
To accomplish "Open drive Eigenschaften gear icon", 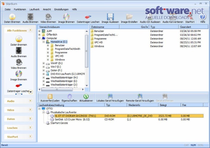I will pos(69,96).
